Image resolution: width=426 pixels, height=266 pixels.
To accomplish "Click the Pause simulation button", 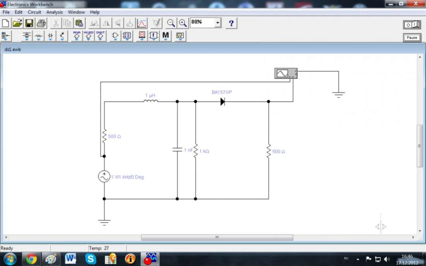I will coord(412,38).
